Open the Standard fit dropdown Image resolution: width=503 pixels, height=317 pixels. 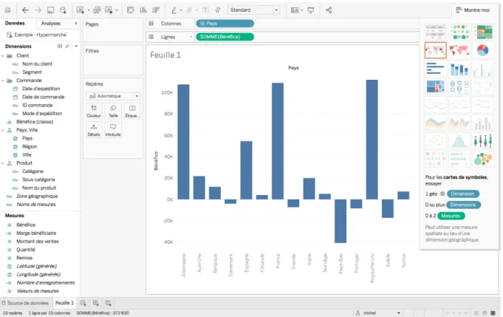tap(254, 10)
